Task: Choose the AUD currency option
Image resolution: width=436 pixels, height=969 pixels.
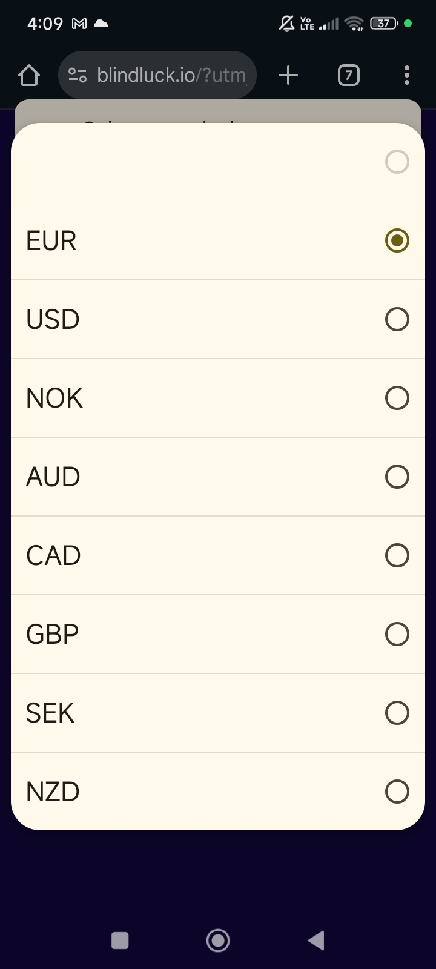Action: pos(53,477)
